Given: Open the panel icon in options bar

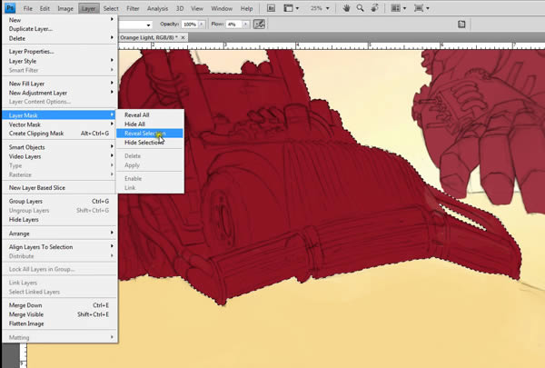Looking at the screenshot, I should pos(461,24).
